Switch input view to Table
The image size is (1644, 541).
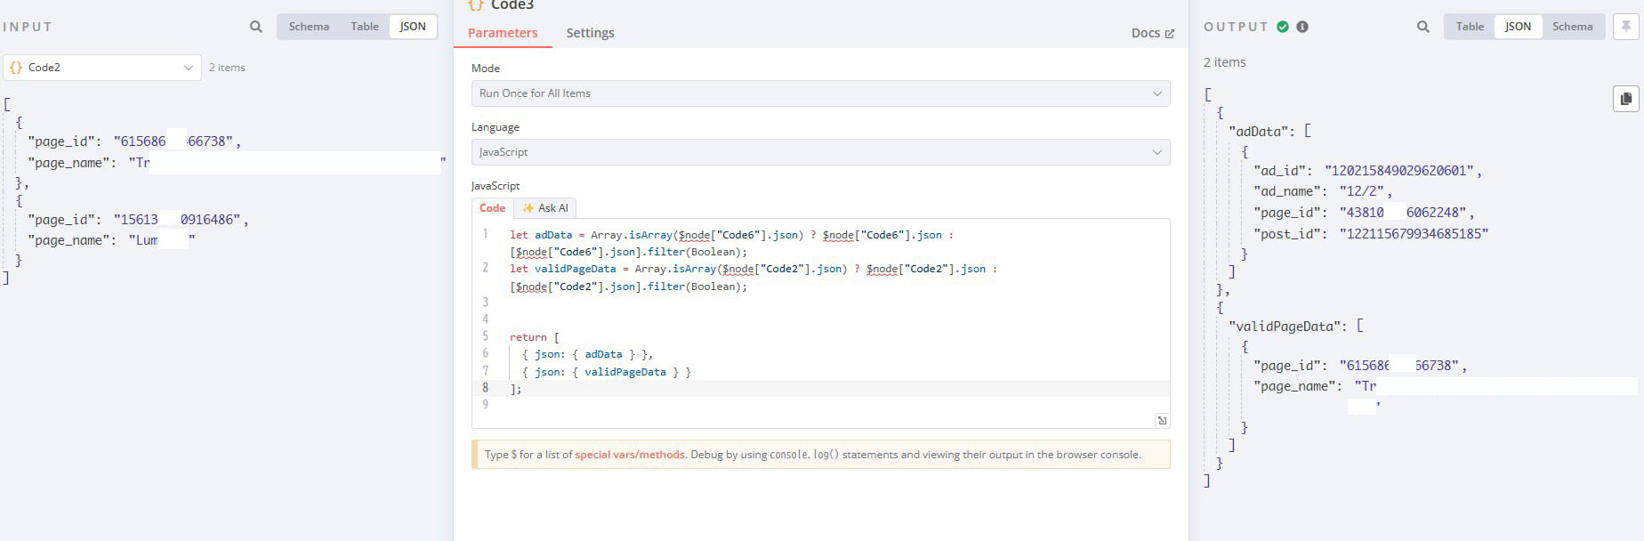(x=365, y=27)
